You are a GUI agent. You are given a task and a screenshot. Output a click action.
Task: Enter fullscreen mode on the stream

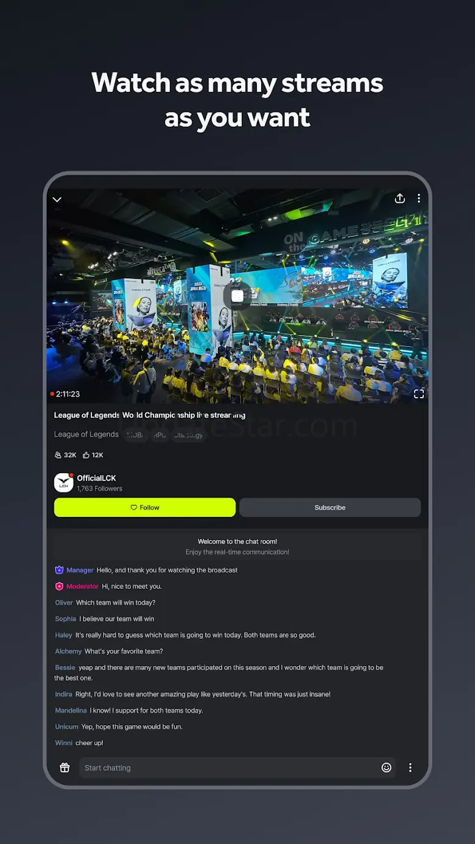(419, 394)
